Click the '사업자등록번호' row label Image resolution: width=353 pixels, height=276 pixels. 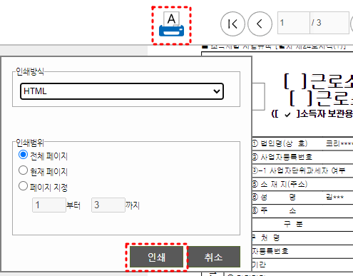coord(286,157)
